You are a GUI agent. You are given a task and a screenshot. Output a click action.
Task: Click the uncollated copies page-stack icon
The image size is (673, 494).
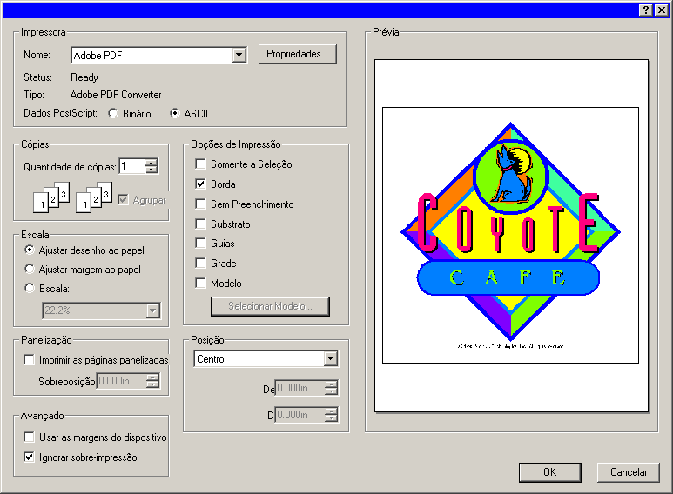click(x=94, y=197)
